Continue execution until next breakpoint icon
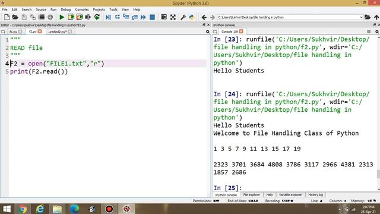The width and height of the screenshot is (380, 214). (143, 17)
